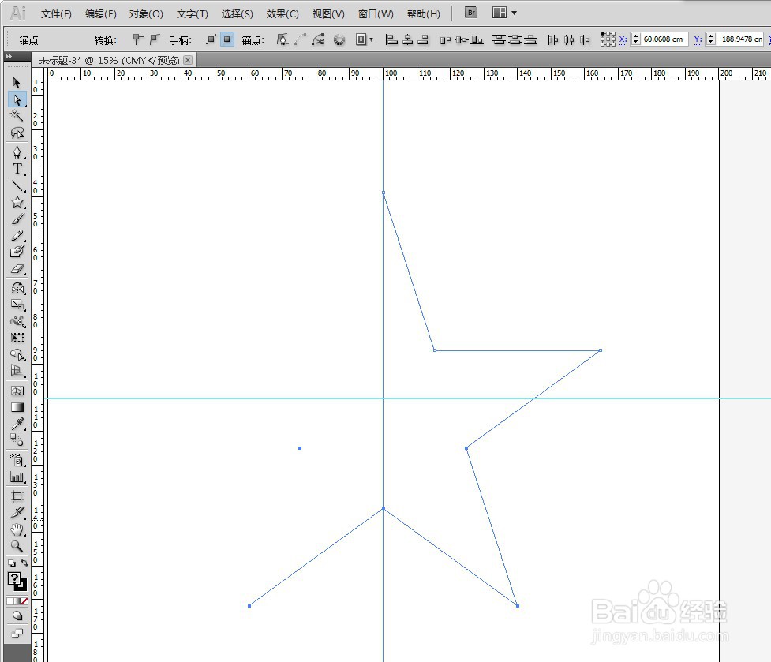Open the 文字(T) menu

193,13
